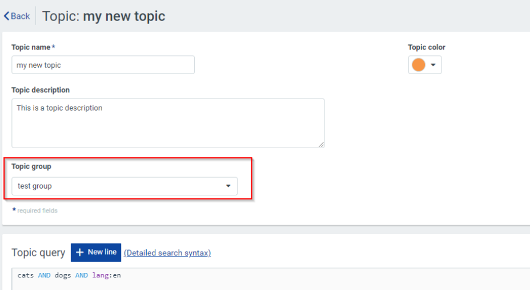Click the 'Topic name' field label
This screenshot has width=530, height=290.
click(x=31, y=47)
